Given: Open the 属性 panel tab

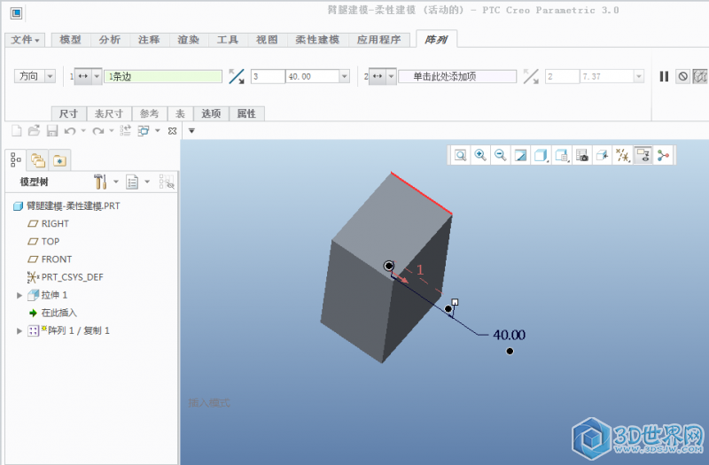Looking at the screenshot, I should pos(247,114).
